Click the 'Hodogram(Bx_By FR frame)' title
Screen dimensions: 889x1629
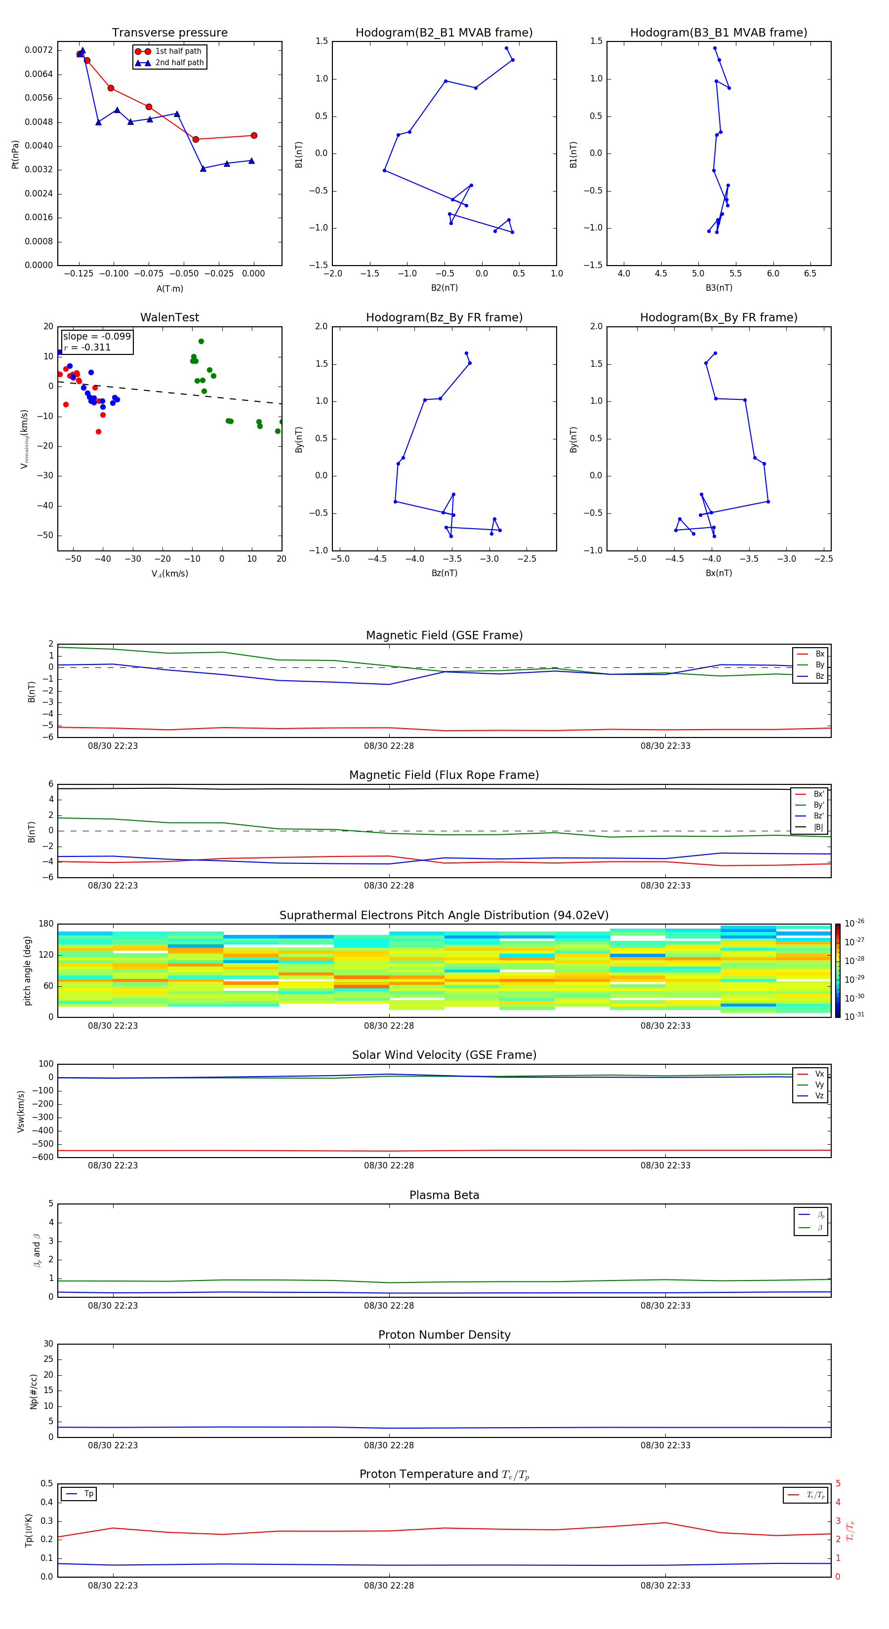(719, 317)
